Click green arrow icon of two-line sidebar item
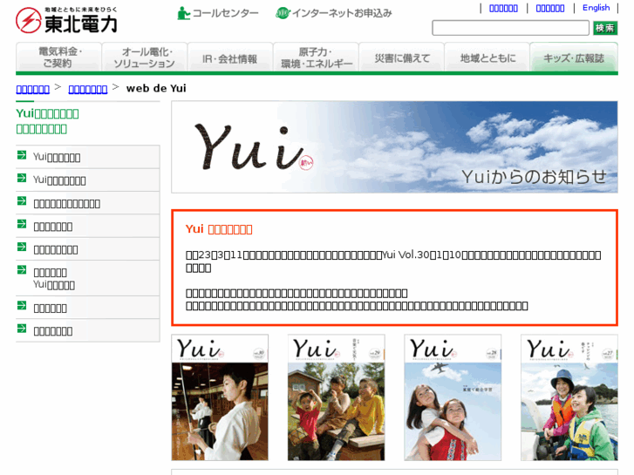Image resolution: width=634 pixels, height=475 pixels. [22, 270]
